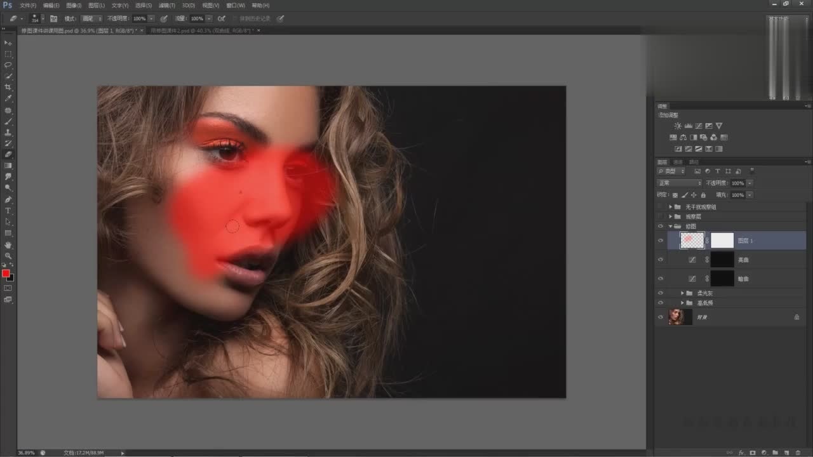Open brush preset picker dropdown

(x=43, y=19)
